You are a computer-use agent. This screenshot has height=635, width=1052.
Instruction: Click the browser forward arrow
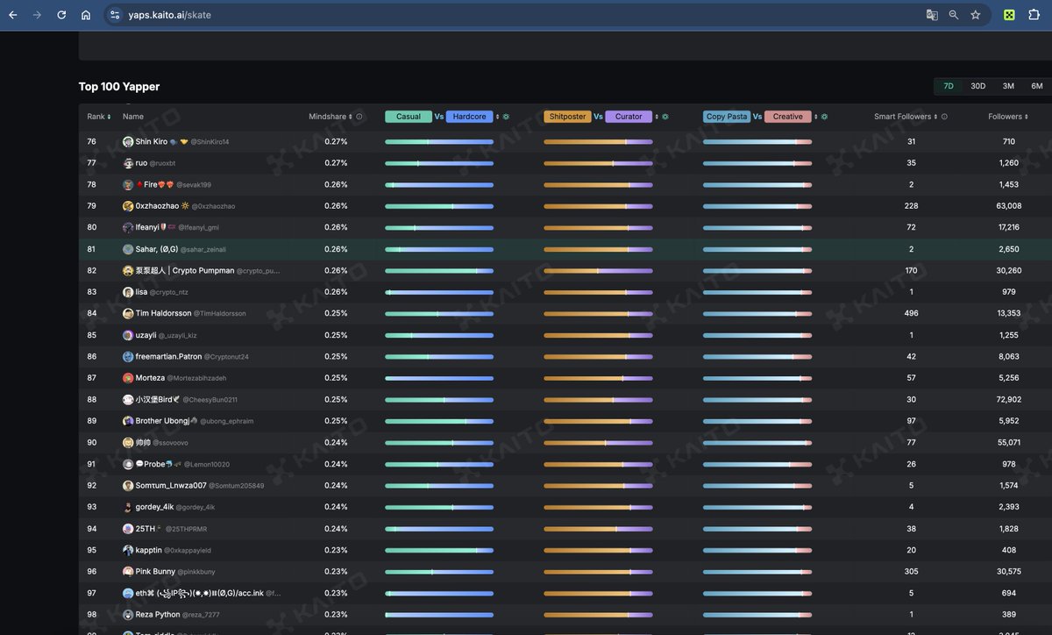click(x=37, y=15)
